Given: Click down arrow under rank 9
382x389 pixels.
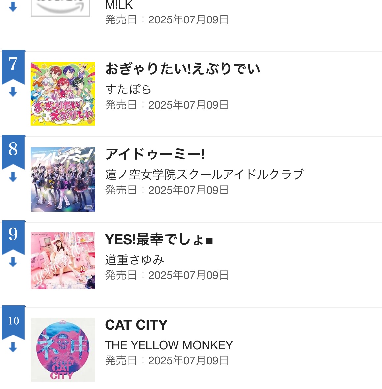Looking at the screenshot, I should coord(13,262).
